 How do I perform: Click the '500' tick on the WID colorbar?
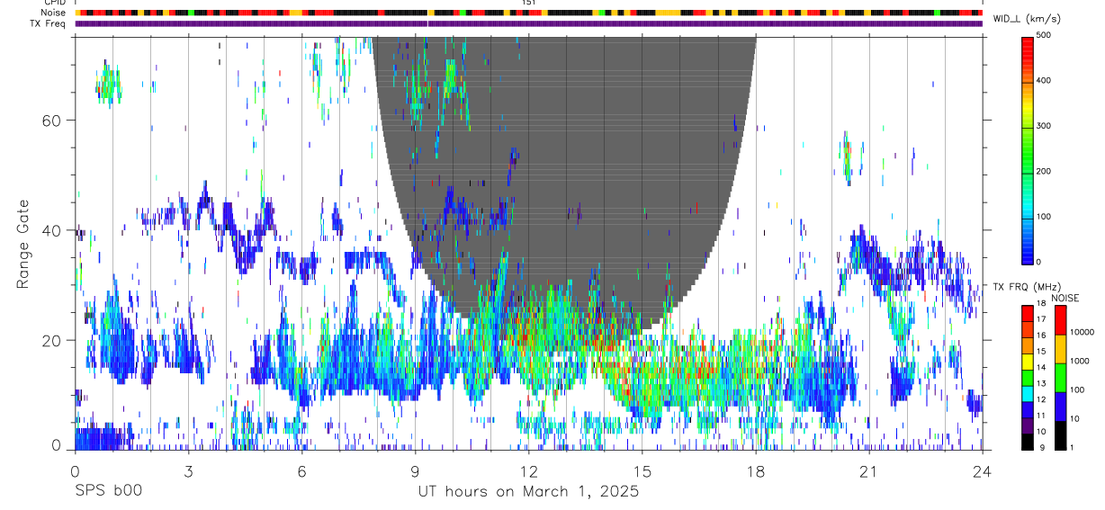coord(1044,35)
